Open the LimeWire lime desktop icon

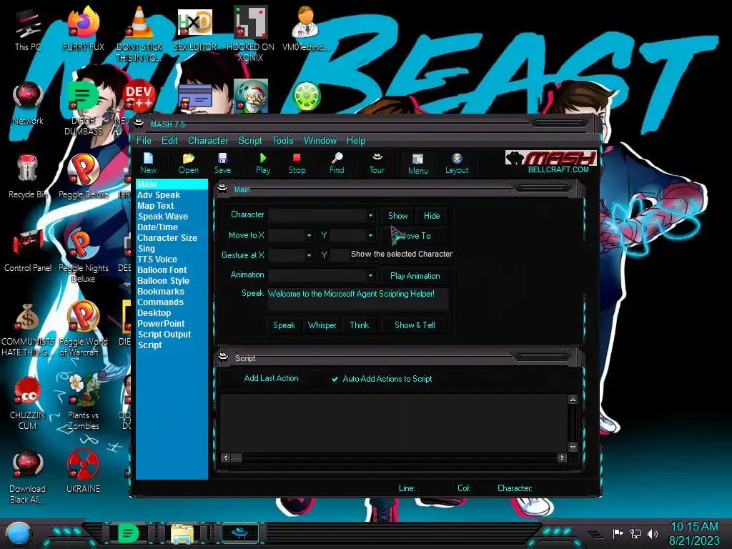point(306,97)
